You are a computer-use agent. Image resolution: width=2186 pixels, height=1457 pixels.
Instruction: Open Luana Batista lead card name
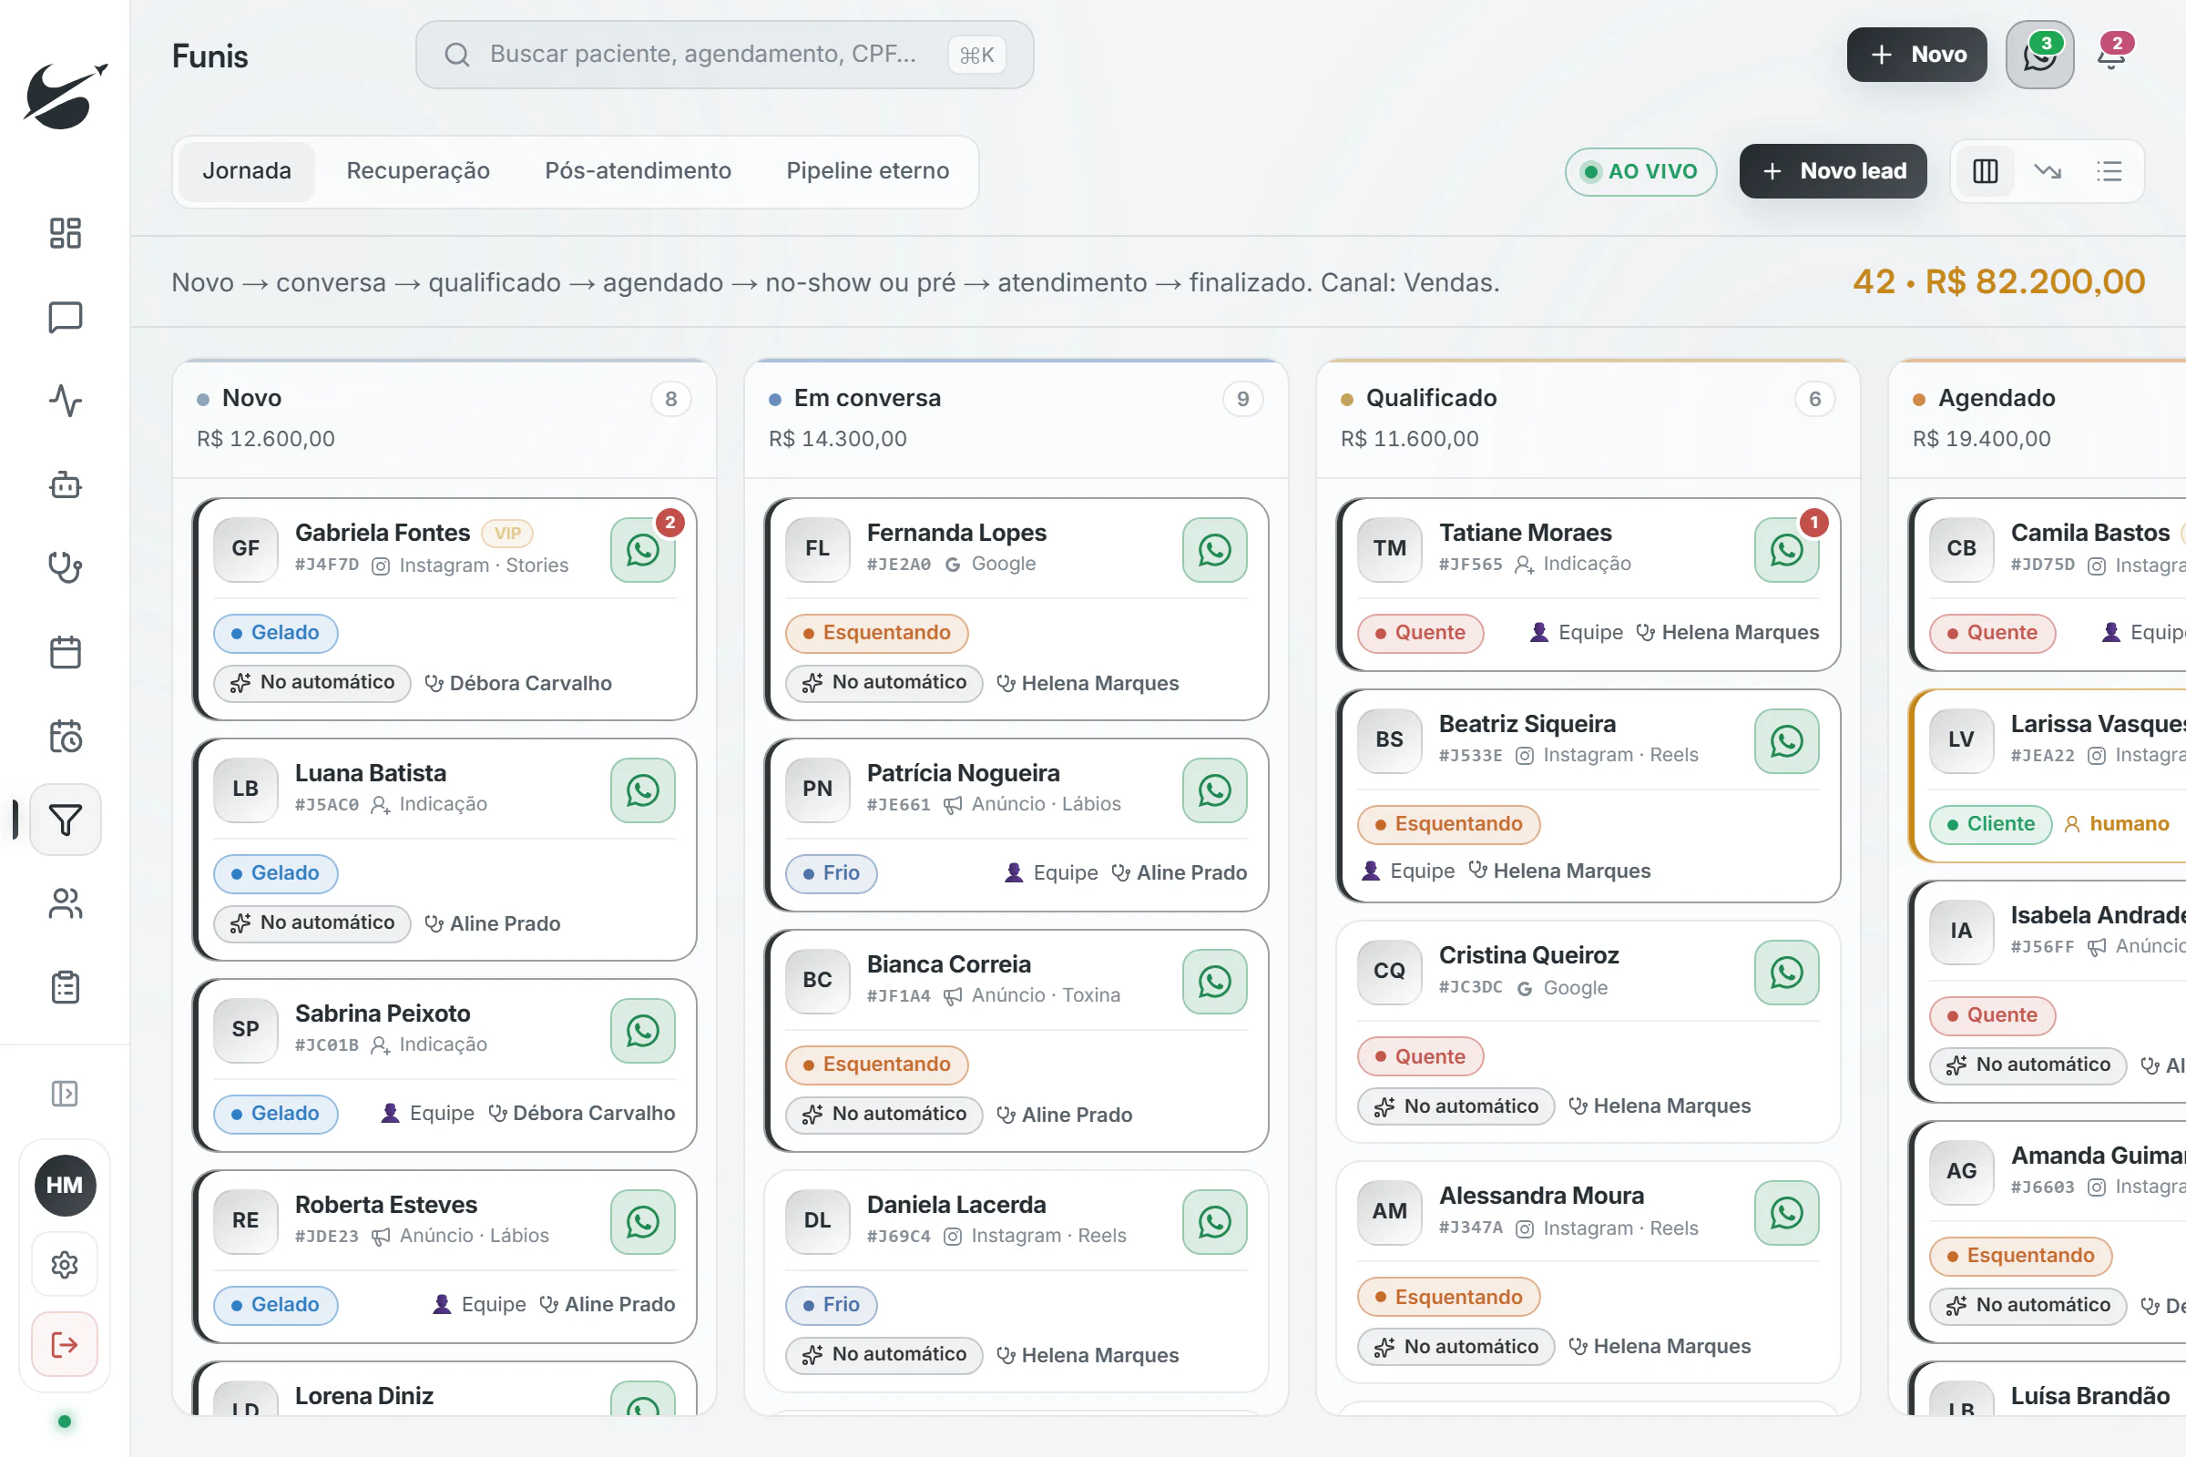(370, 773)
